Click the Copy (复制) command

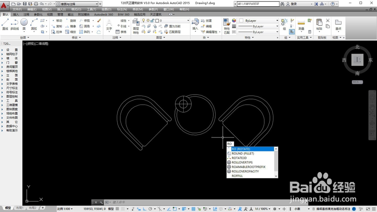click(x=57, y=26)
